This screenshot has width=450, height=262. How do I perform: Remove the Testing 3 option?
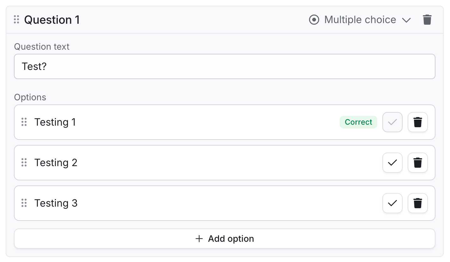418,203
